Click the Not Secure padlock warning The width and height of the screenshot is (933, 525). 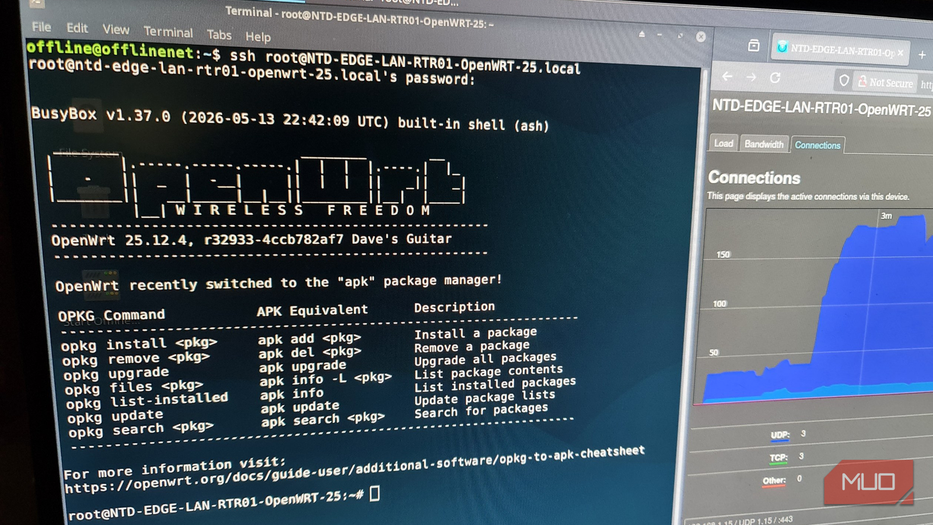[885, 82]
